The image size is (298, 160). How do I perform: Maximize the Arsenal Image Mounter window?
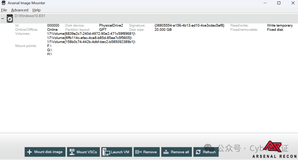click(279, 3)
